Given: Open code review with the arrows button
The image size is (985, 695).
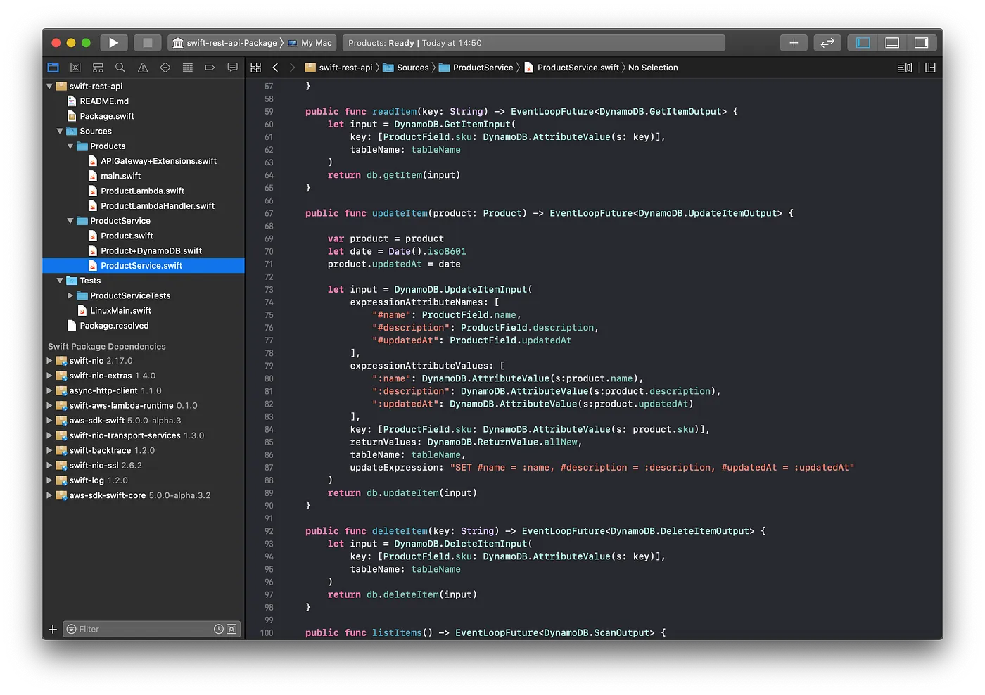Looking at the screenshot, I should [827, 43].
